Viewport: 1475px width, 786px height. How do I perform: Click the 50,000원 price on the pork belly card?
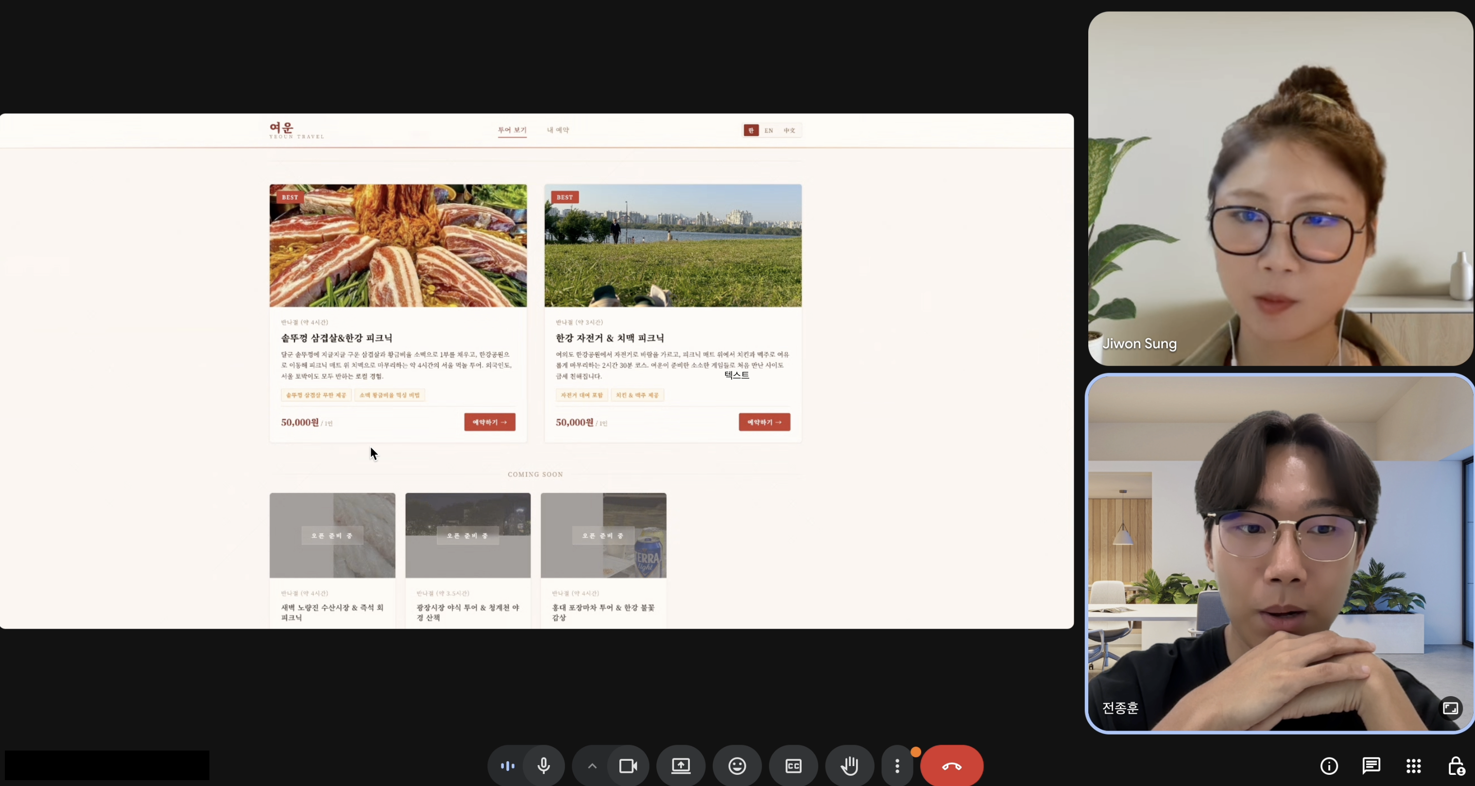click(x=300, y=423)
